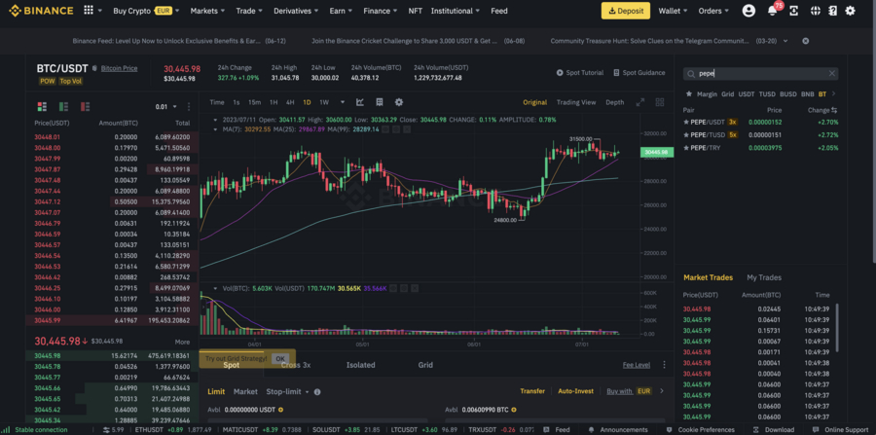Open the language globe icon
This screenshot has width=876, height=435.
[815, 11]
